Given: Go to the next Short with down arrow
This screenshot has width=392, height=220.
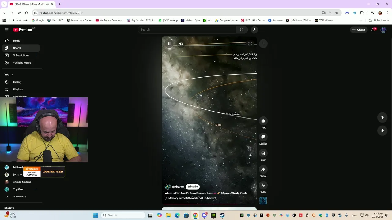Looking at the screenshot, I should pyautogui.click(x=382, y=130).
